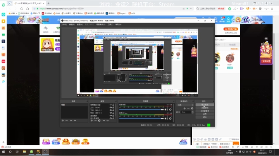Viewport: 279px width, 156px height.
Task: Add a new source with plus icon
Action: click(92, 120)
